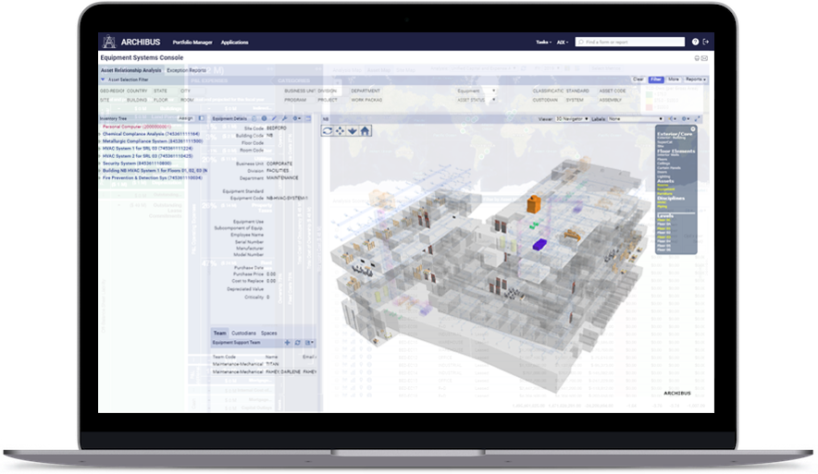This screenshot has width=818, height=474.
Task: Click the More filter button
Action: 674,79
